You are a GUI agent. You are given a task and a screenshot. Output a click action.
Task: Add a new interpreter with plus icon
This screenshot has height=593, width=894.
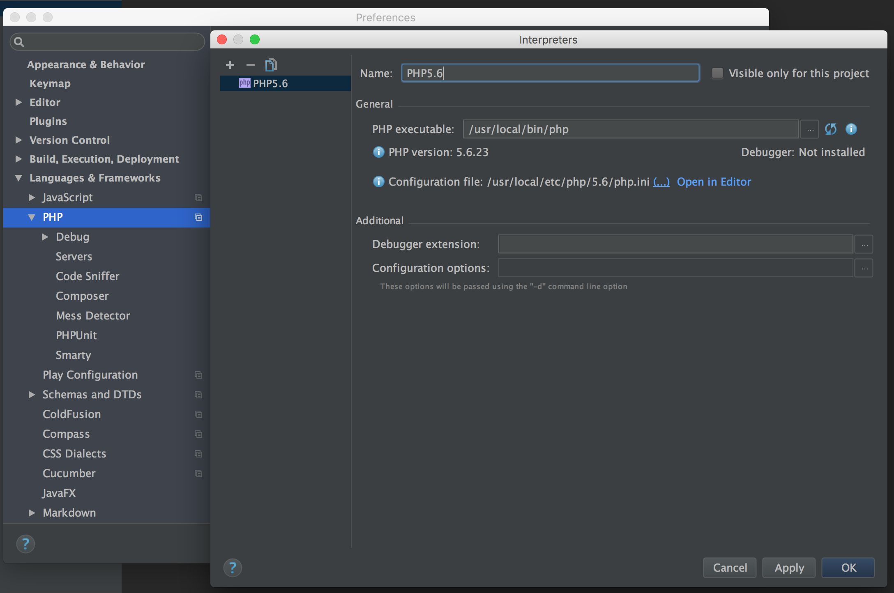click(x=230, y=65)
